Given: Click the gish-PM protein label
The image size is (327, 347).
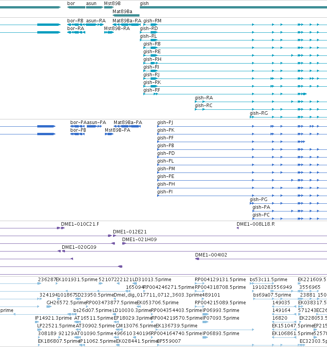Looking at the screenshot, I should point(166,169).
